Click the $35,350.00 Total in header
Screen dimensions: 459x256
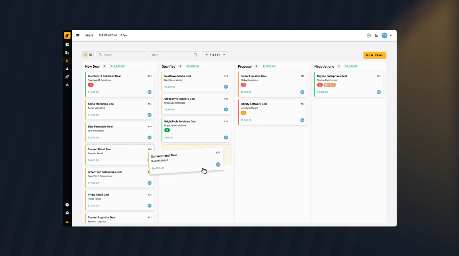click(x=108, y=35)
